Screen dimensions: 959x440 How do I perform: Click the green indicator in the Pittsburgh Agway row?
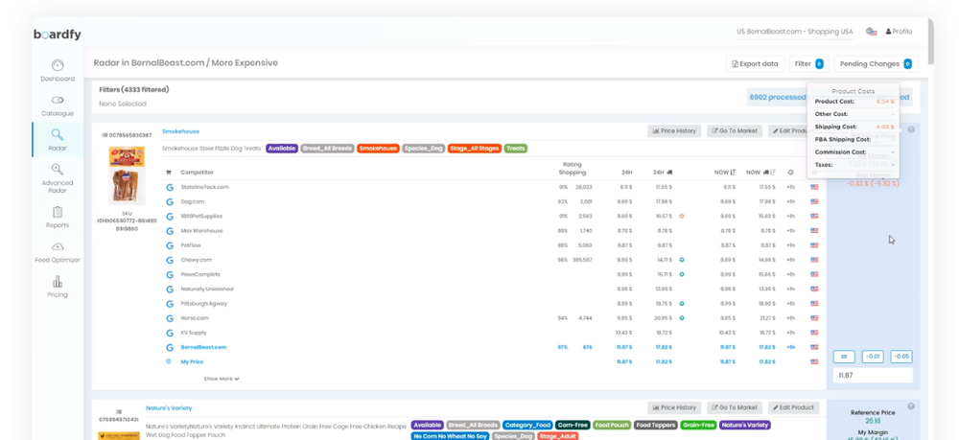coord(681,304)
